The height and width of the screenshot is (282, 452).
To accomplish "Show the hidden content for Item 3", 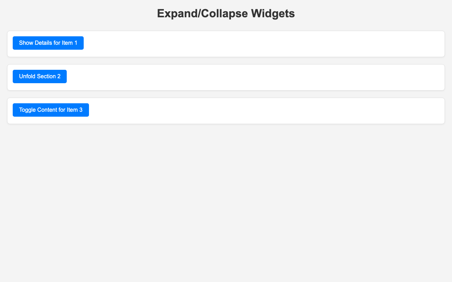I will [51, 110].
